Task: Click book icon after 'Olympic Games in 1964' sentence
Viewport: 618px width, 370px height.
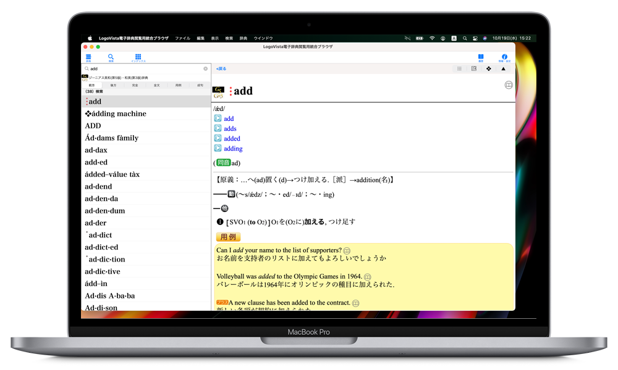Action: (367, 277)
